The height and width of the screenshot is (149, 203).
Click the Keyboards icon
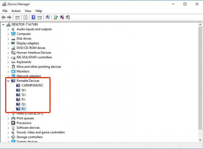[x=13, y=62]
